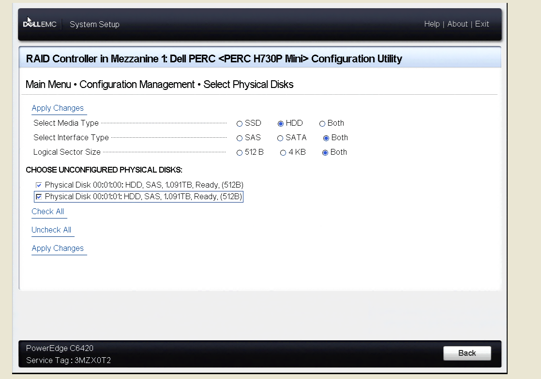Image resolution: width=541 pixels, height=379 pixels.
Task: Choose Both for Logical Sector Size
Action: tap(325, 153)
